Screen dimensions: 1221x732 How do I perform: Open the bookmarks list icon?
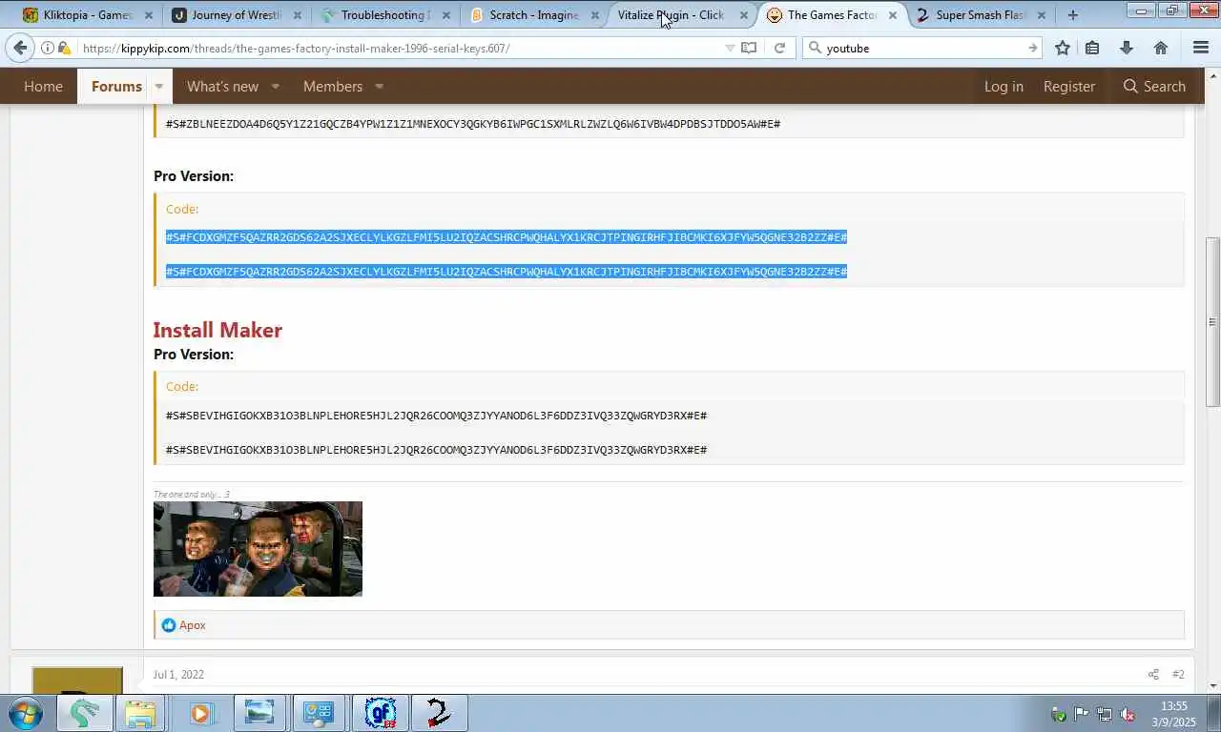pyautogui.click(x=1092, y=48)
